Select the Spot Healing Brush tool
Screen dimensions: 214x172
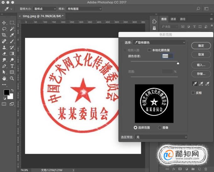click(4, 41)
